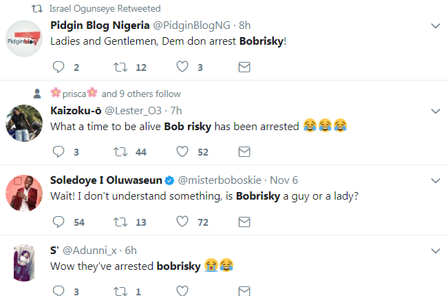Retweet Kaizoku-ō's Bob risky tweet
Viewport: 448px width, 296px height.
coord(120,151)
